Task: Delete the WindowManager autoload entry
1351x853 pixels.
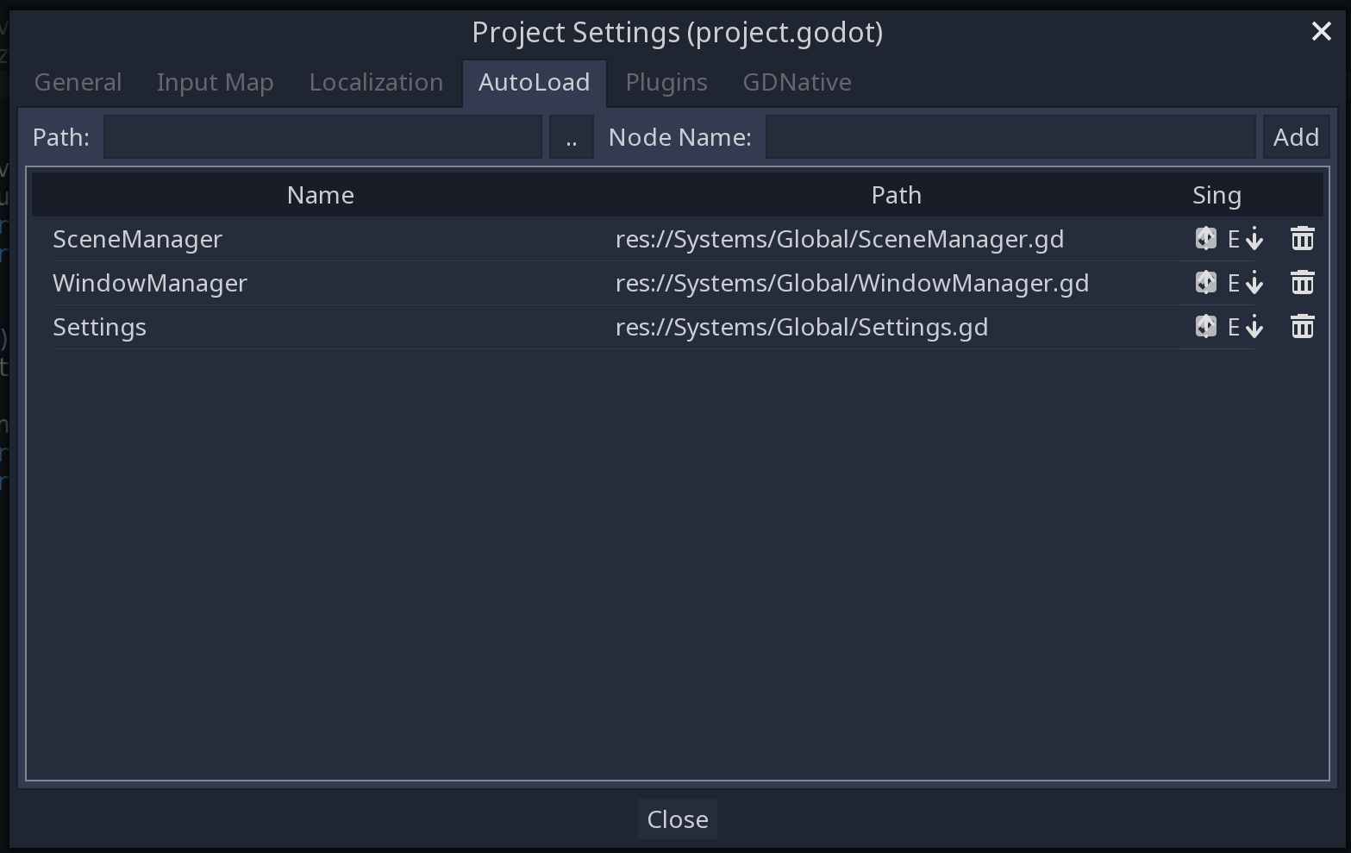Action: pos(1303,282)
